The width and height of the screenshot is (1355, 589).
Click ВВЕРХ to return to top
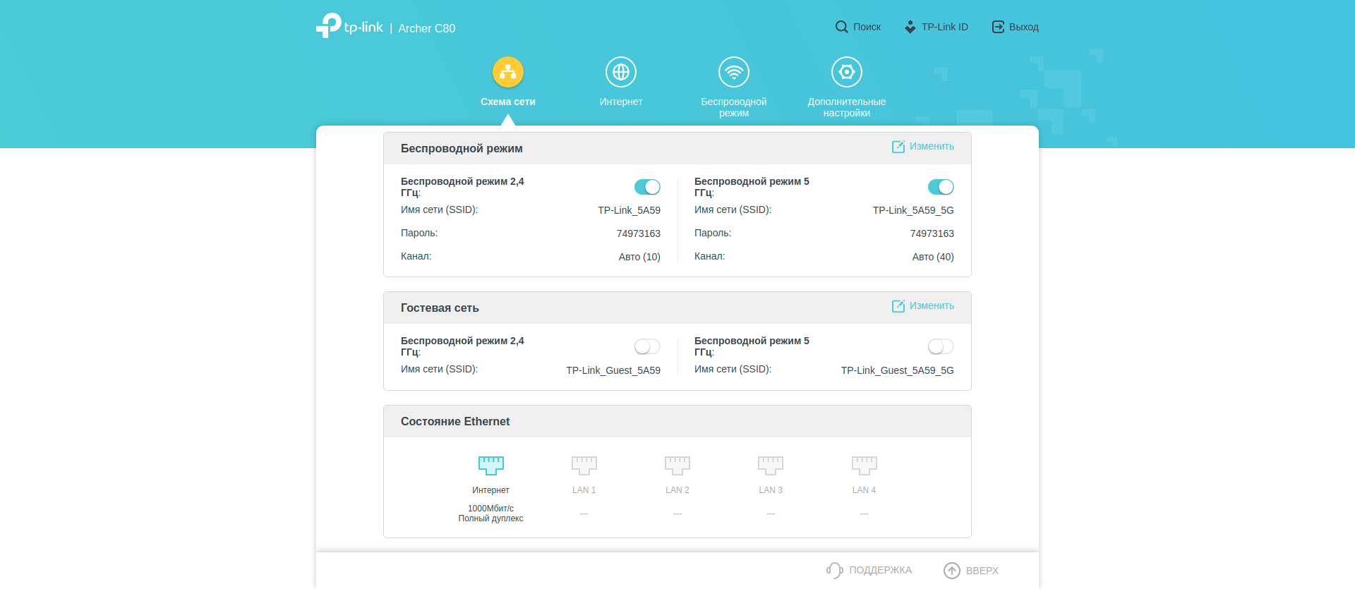tap(971, 570)
